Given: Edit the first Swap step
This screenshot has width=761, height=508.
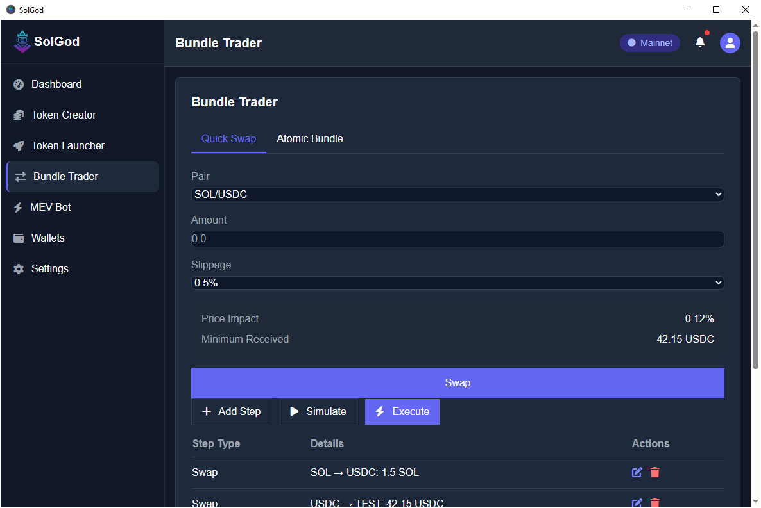Looking at the screenshot, I should tap(636, 472).
